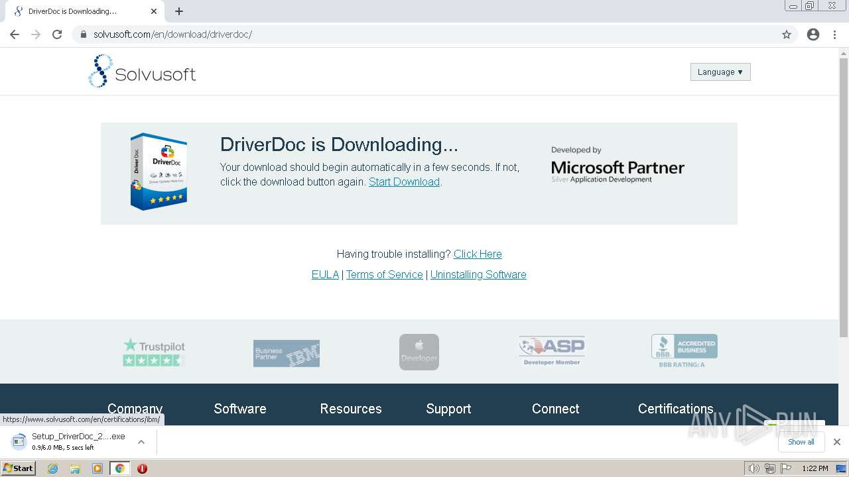This screenshot has height=477, width=849.
Task: Click the Company footer heading
Action: pos(135,409)
